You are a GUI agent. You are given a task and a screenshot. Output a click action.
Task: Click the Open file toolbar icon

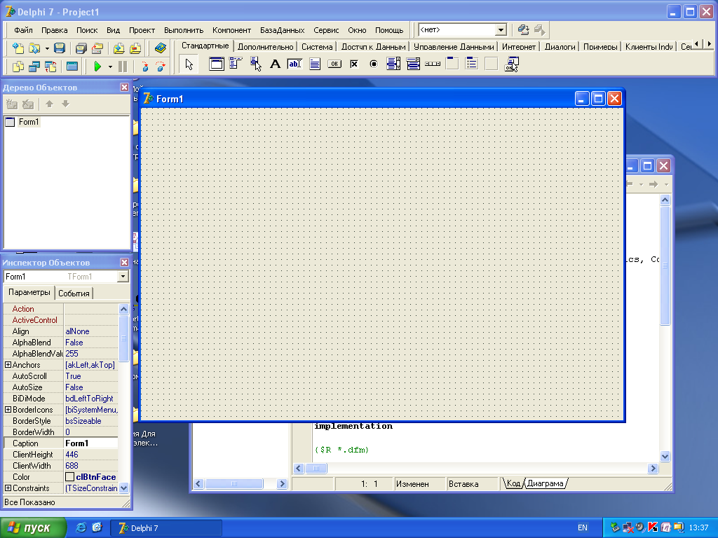point(34,48)
